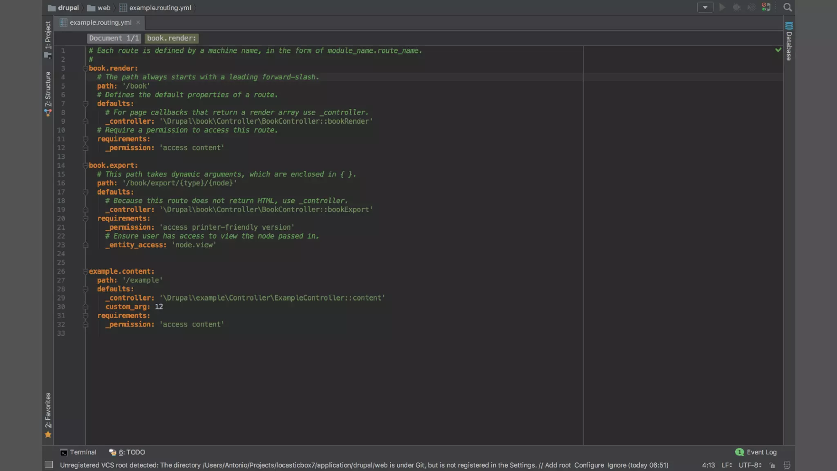837x471 pixels.
Task: Collapse the example.content fold marker
Action: [x=85, y=271]
